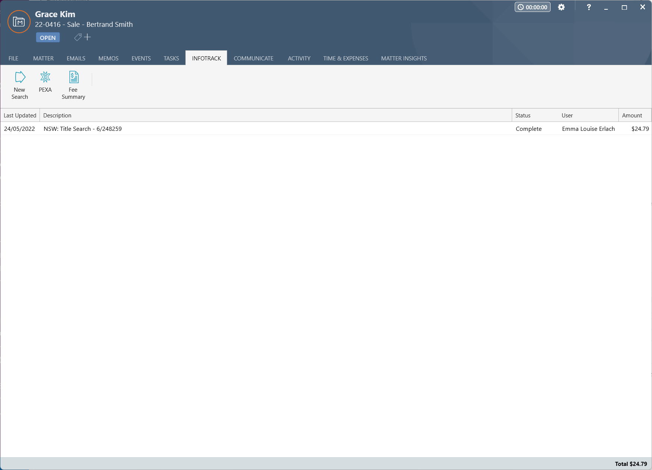Open help with the question mark

(589, 7)
